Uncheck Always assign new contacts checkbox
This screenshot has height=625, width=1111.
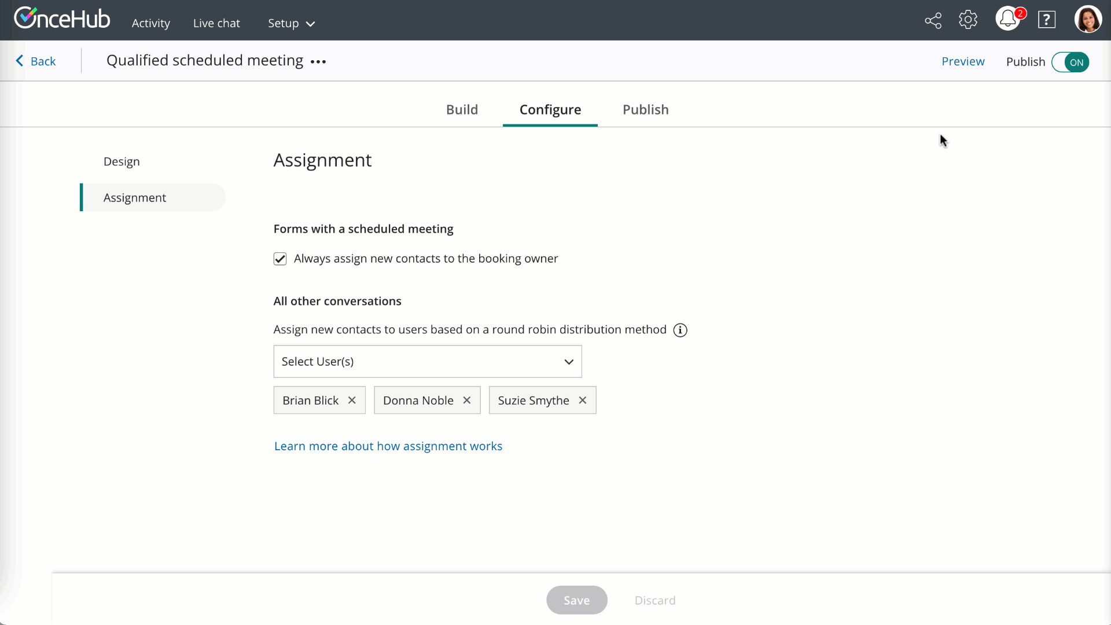(280, 259)
